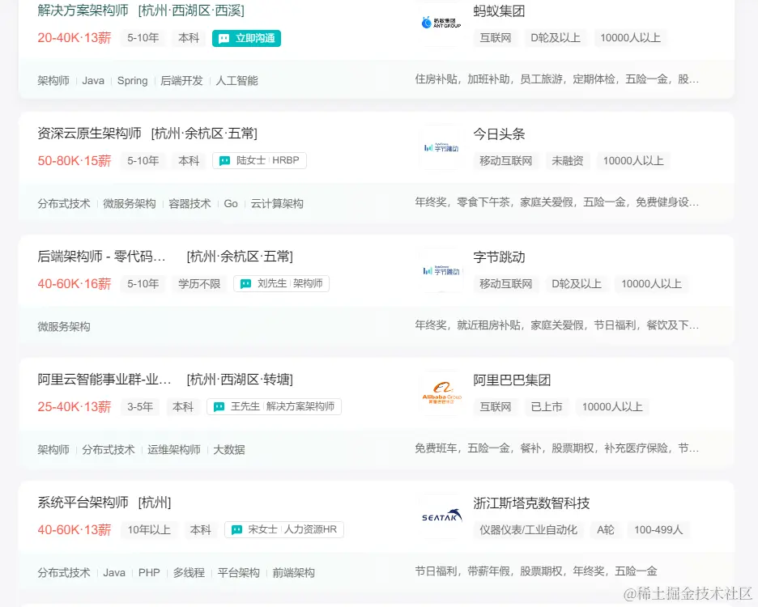Click benefits text starting 免费班车
The height and width of the screenshot is (607, 758).
(x=557, y=448)
